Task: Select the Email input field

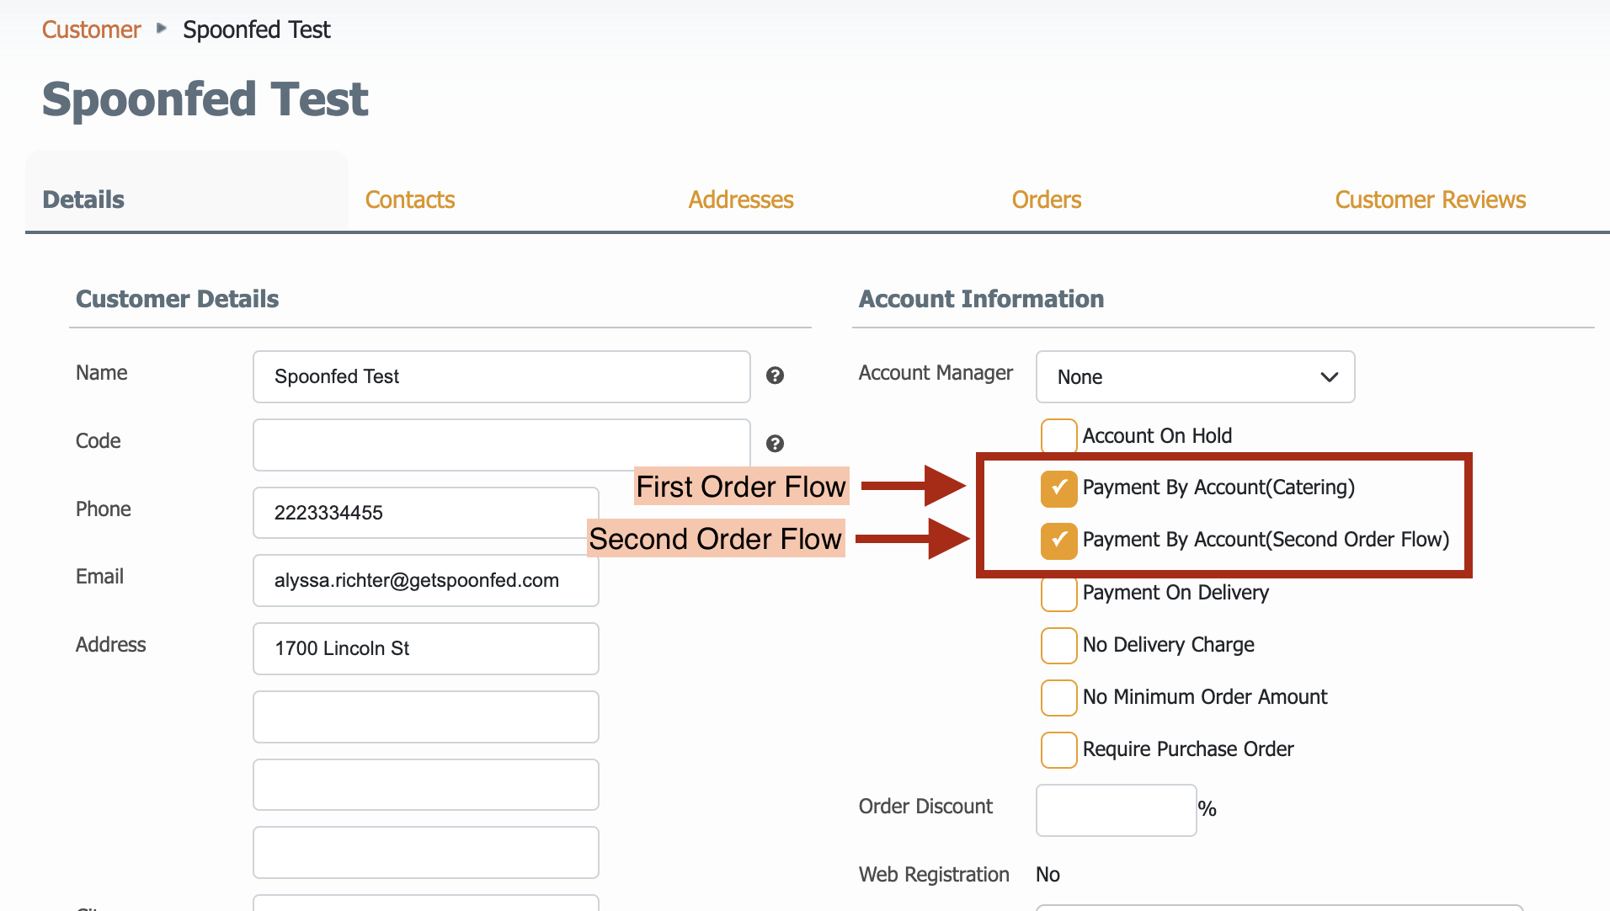Action: pos(425,580)
